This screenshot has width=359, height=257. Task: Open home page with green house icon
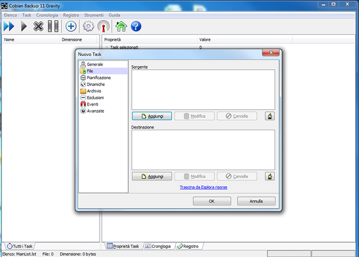pos(121,26)
